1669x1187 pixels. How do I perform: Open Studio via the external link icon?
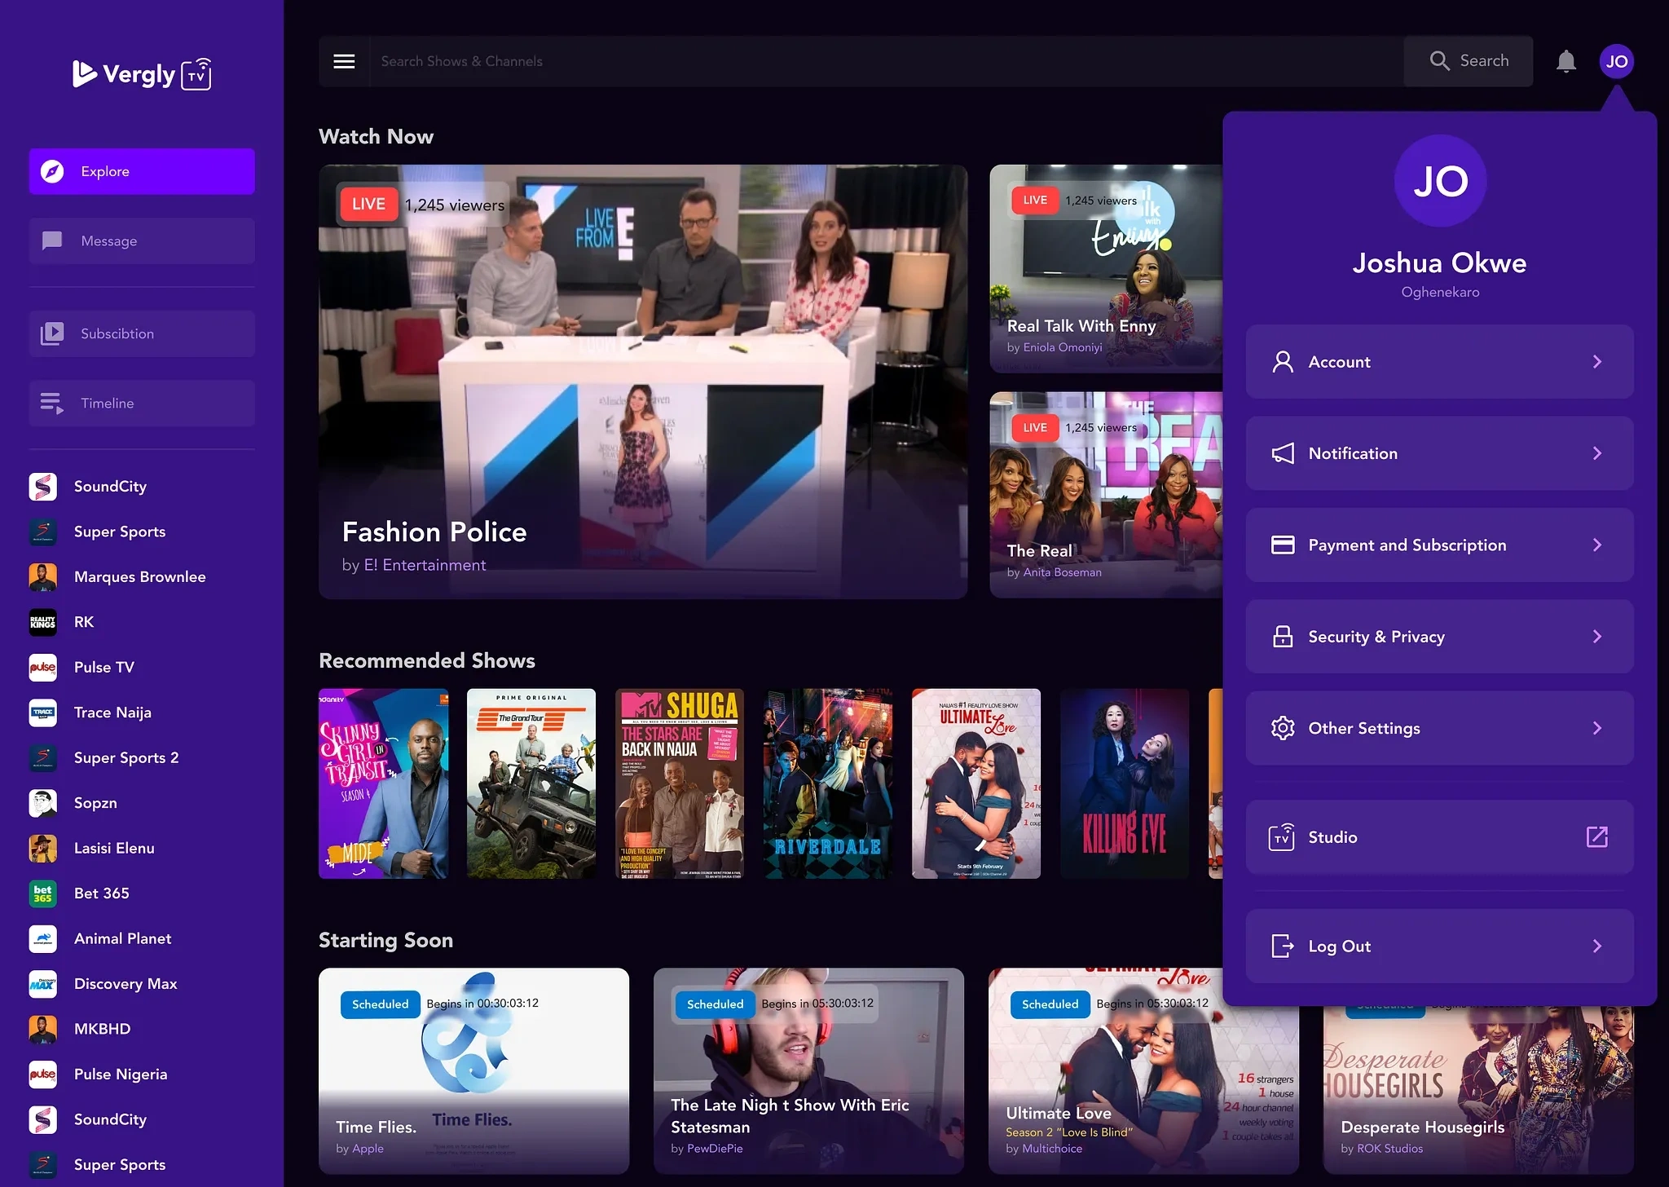[1596, 836]
